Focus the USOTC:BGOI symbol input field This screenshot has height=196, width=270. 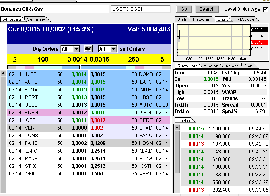point(141,9)
